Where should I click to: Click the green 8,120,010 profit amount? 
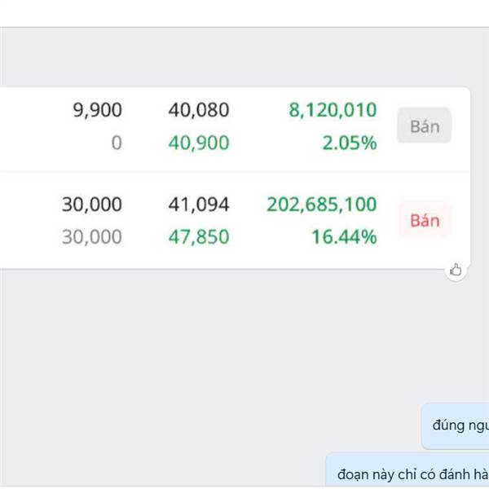click(333, 110)
